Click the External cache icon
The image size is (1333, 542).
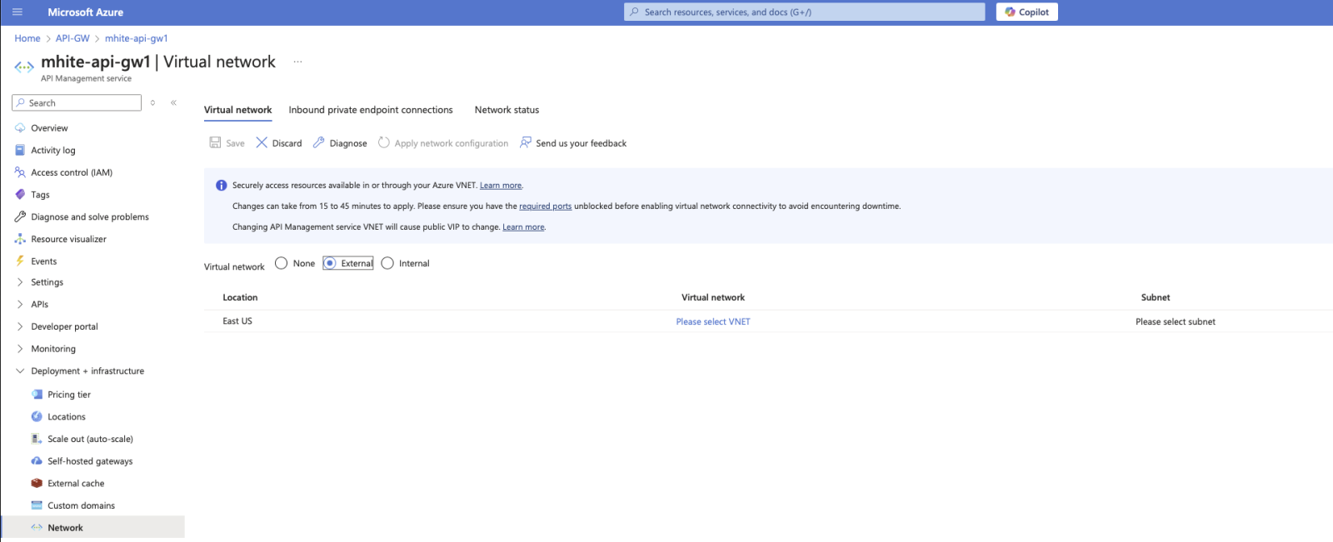tap(37, 484)
